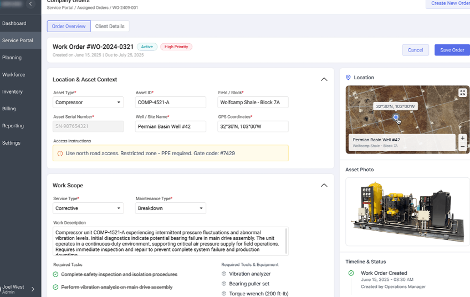The image size is (470, 297).
Task: Open Joel West user menu arrow
Action: pos(33,289)
